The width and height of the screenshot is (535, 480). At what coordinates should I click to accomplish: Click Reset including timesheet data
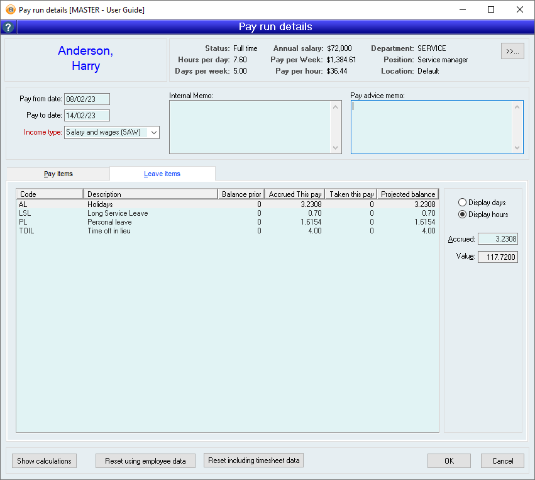[x=254, y=460]
